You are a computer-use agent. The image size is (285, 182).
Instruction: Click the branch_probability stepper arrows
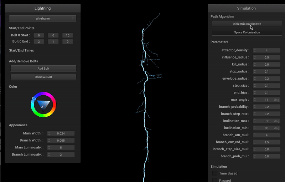tap(255, 107)
